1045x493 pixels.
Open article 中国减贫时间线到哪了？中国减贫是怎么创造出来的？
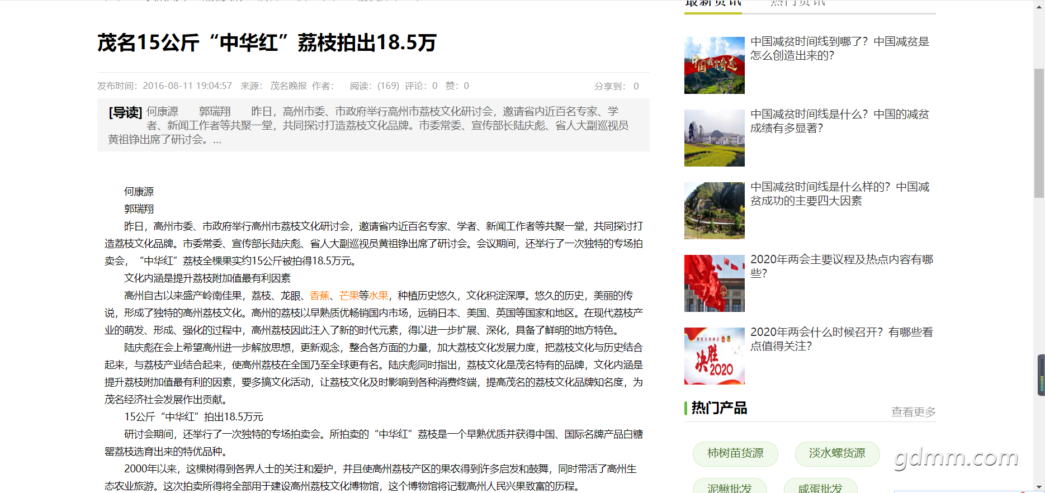point(839,49)
